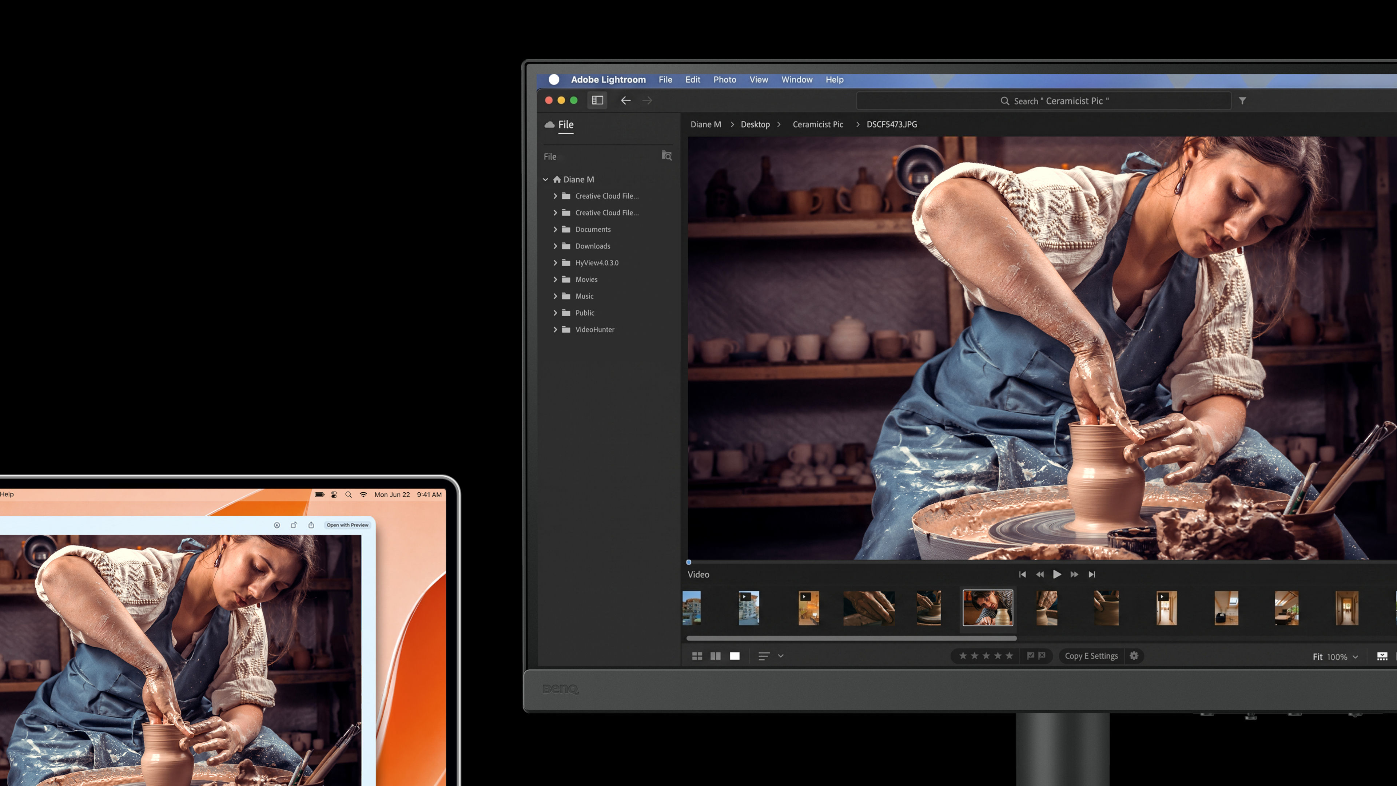Click the Search "Ceramicist Pic" field
1397x786 pixels.
(1044, 101)
